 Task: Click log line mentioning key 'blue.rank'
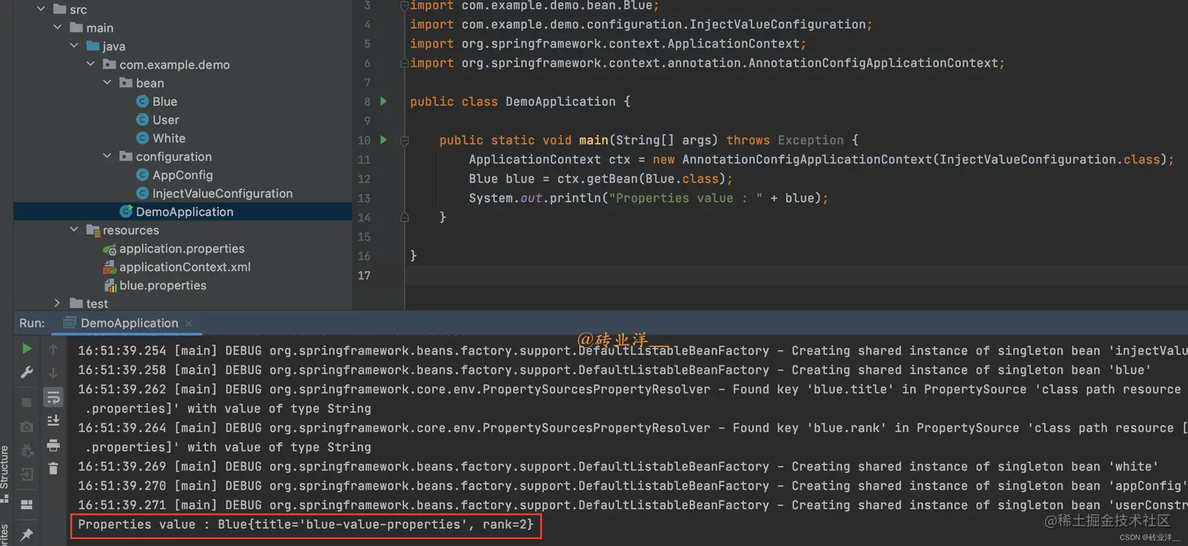click(632, 427)
